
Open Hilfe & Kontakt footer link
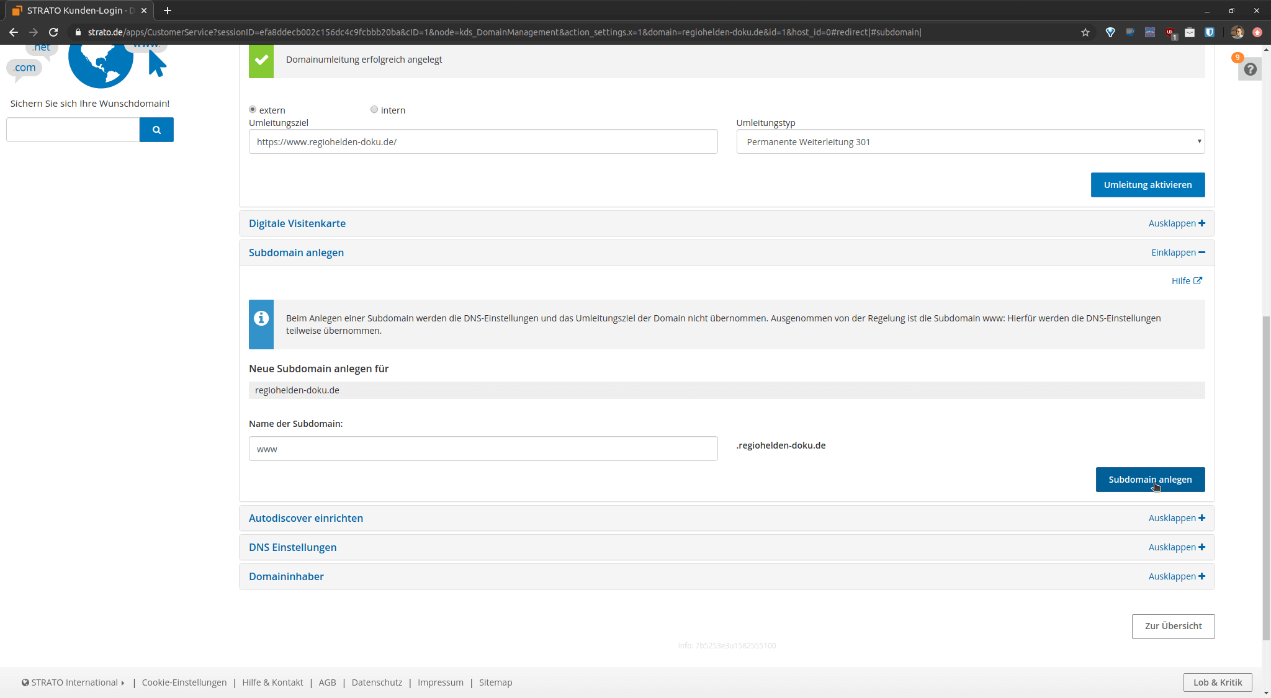(x=272, y=682)
